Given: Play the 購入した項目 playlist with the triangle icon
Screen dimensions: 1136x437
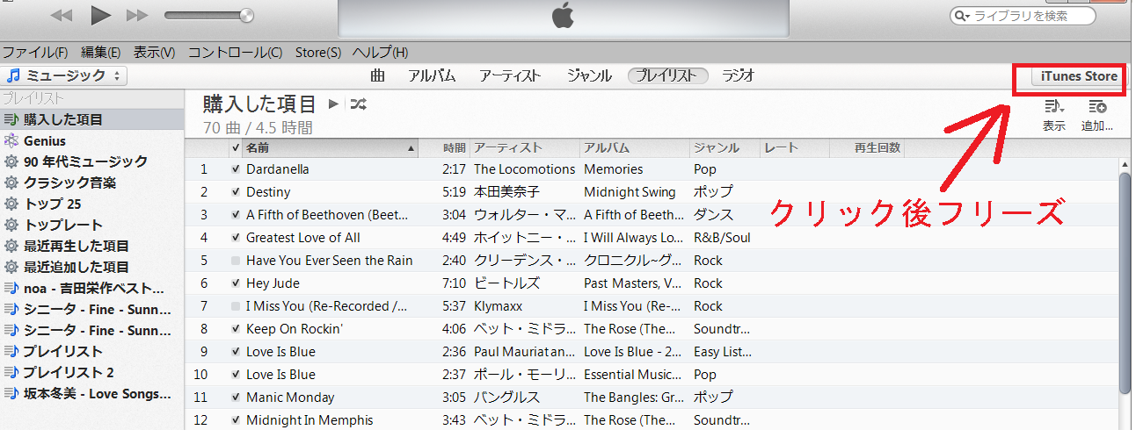Looking at the screenshot, I should click(333, 104).
